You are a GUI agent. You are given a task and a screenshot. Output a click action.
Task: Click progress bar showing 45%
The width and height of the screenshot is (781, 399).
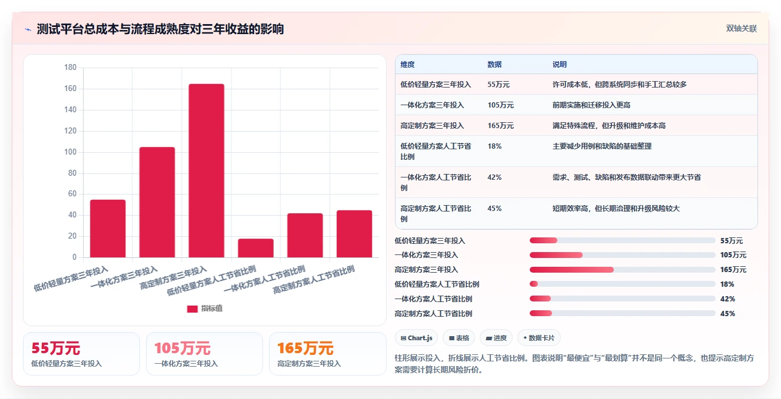point(623,314)
